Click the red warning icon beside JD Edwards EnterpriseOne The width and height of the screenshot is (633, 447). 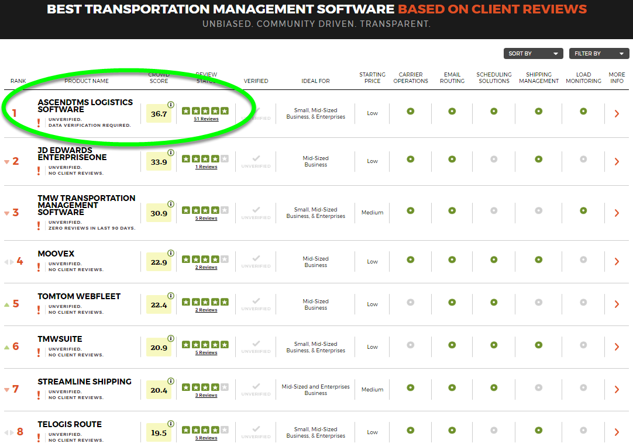tap(39, 171)
